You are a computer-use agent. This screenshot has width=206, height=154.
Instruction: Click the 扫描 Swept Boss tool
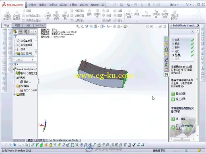tap(27, 11)
